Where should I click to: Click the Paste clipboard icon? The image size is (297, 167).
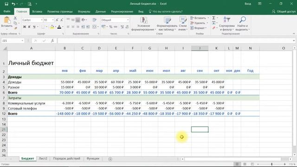(7, 20)
